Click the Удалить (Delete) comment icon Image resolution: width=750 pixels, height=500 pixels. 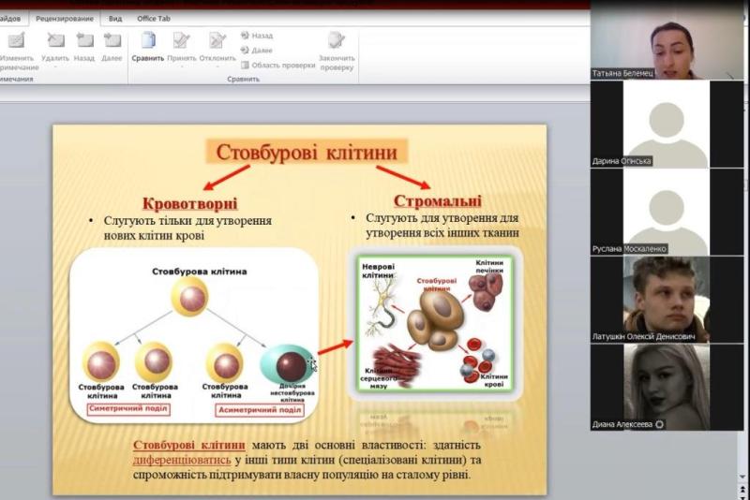[x=55, y=41]
